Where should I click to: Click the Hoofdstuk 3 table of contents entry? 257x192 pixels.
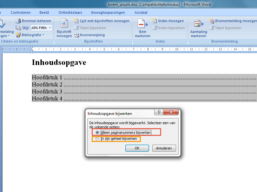click(47, 92)
